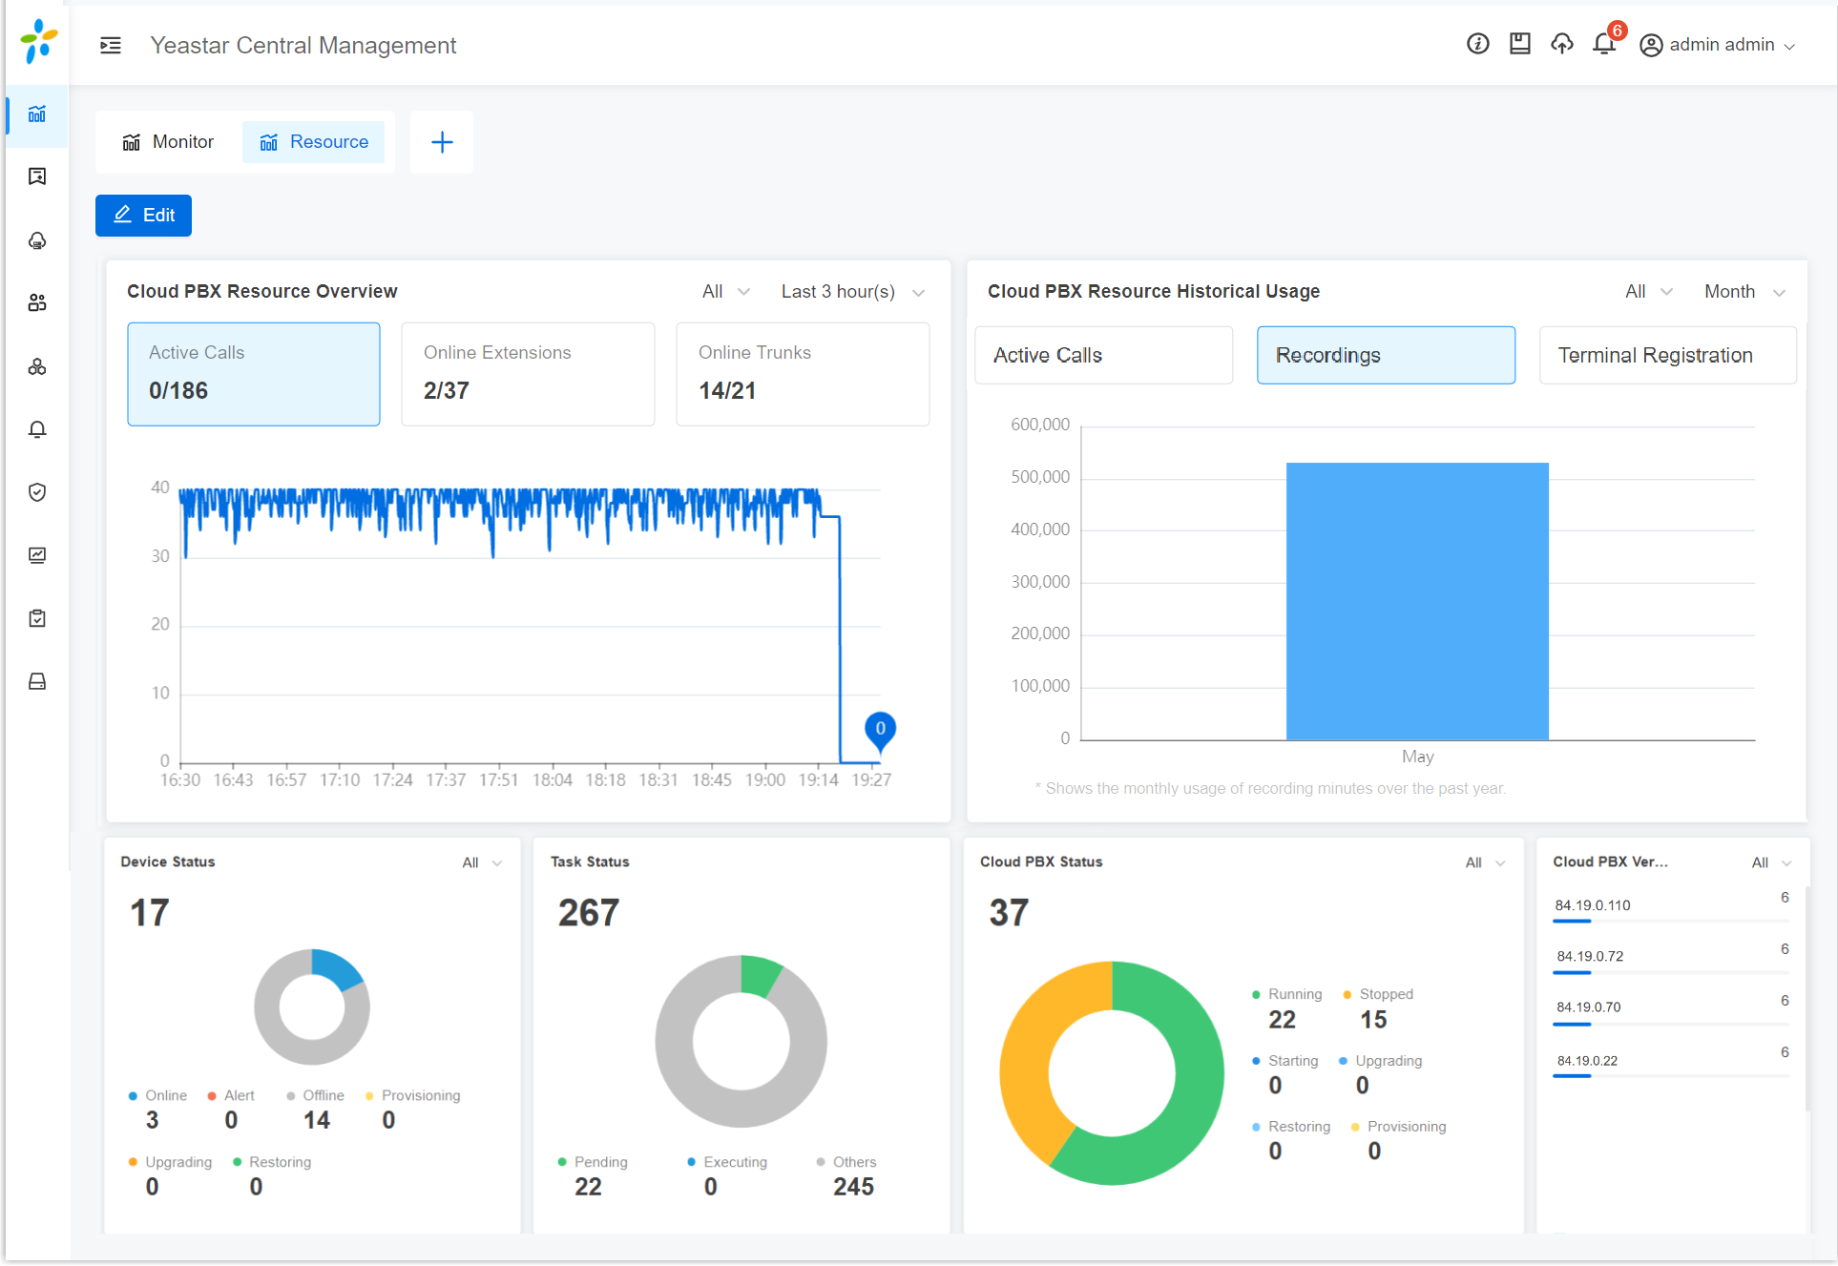Select the Online Extensions card
The width and height of the screenshot is (1838, 1266).
tap(528, 373)
